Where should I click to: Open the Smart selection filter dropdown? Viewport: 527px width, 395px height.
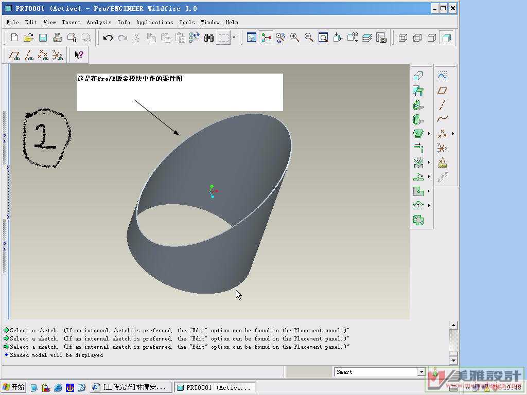pyautogui.click(x=421, y=372)
